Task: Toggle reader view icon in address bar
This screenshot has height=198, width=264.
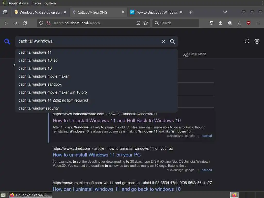Action: pos(138,23)
